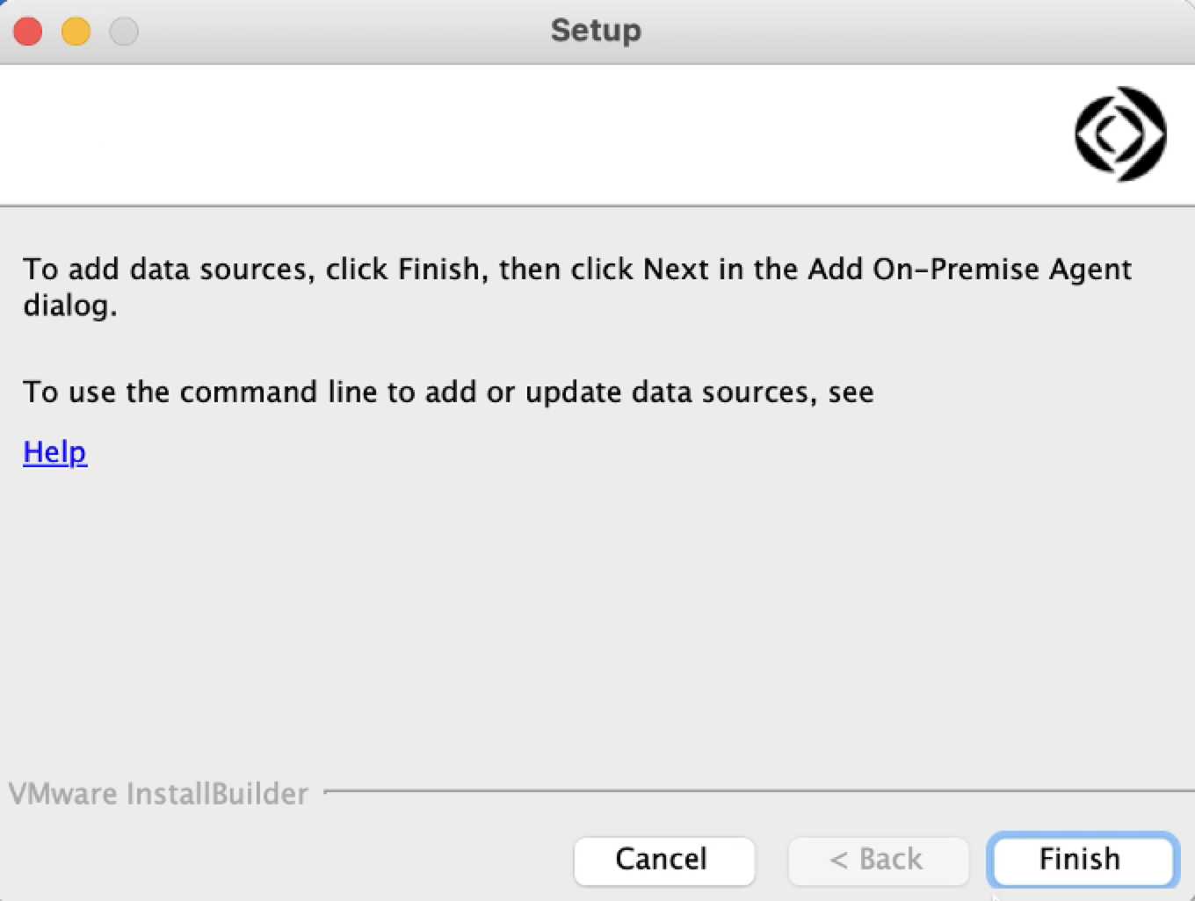Click the VMware InstallBuilder footer label
Viewport: 1195px width, 901px height.
click(x=156, y=793)
